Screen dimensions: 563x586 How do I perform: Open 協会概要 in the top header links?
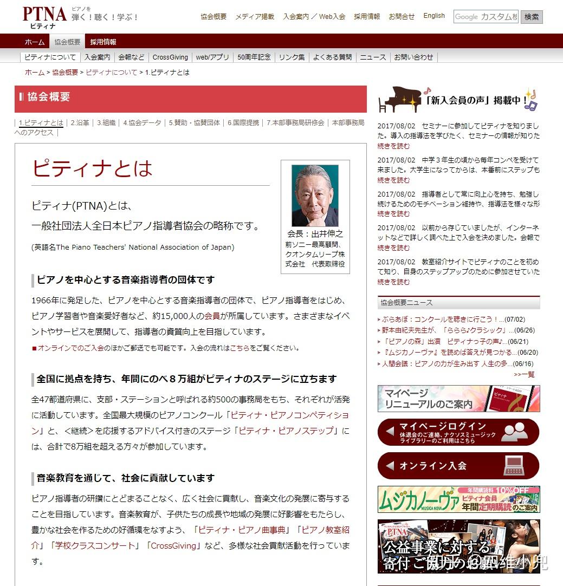click(213, 16)
